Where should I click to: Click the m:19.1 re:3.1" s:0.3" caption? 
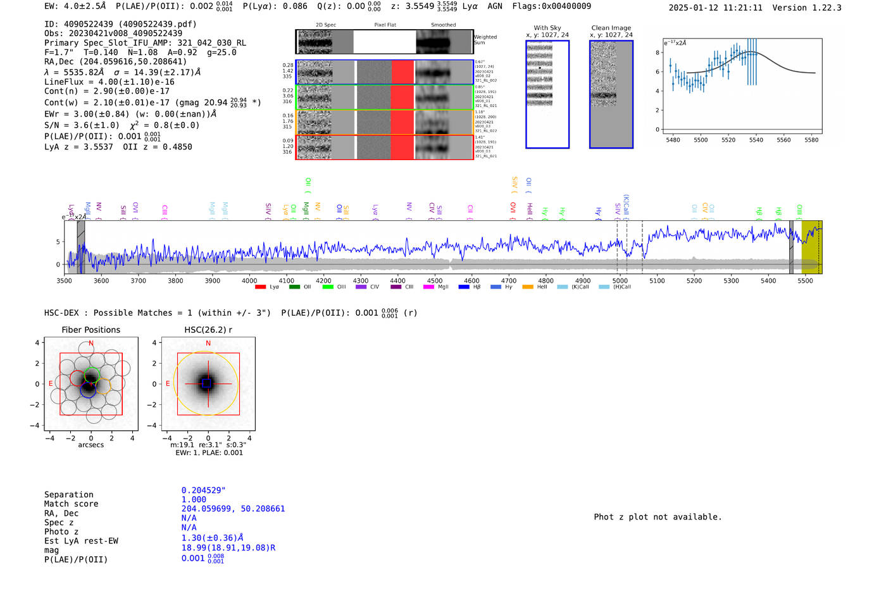(208, 445)
